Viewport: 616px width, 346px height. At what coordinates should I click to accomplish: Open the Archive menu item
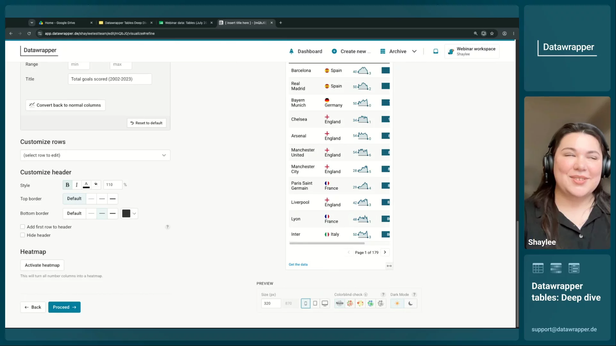pyautogui.click(x=393, y=51)
